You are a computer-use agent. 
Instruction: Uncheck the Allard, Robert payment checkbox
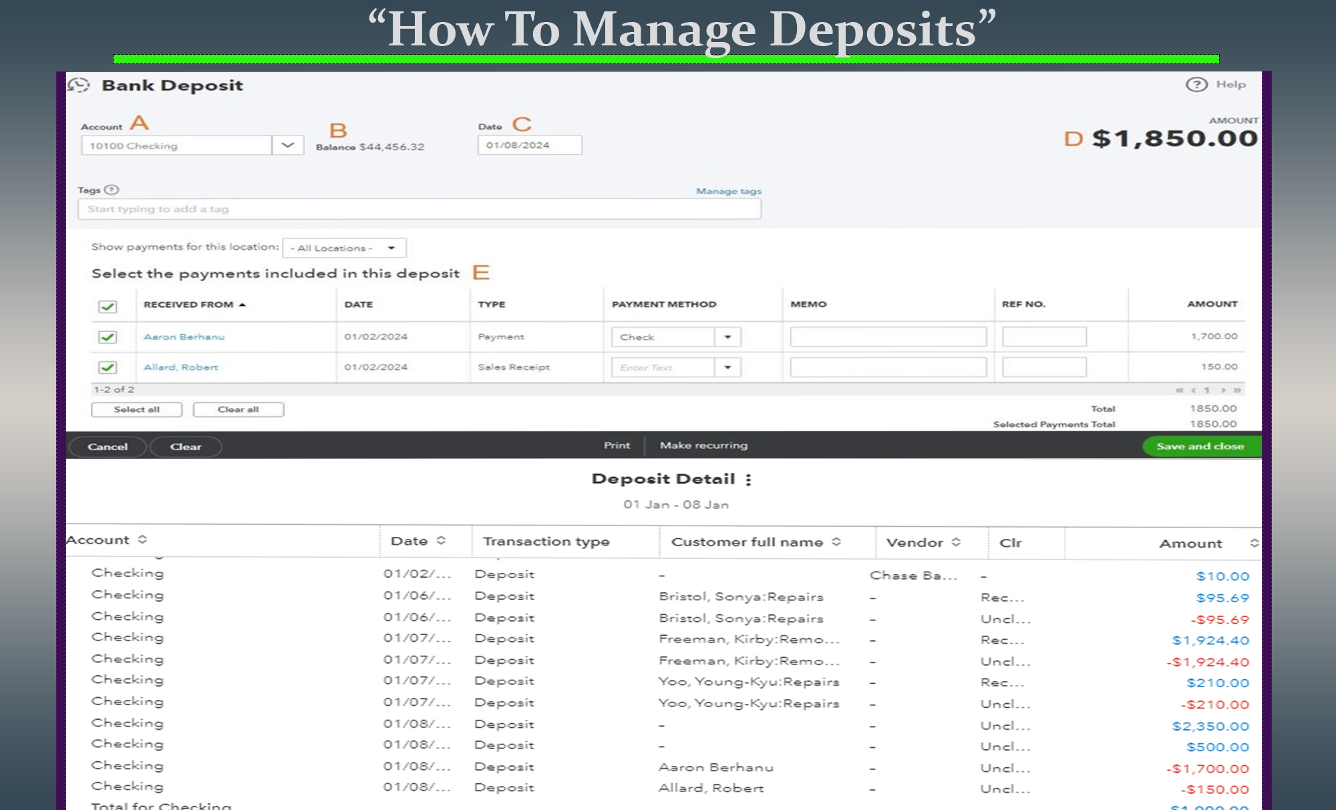pos(108,367)
